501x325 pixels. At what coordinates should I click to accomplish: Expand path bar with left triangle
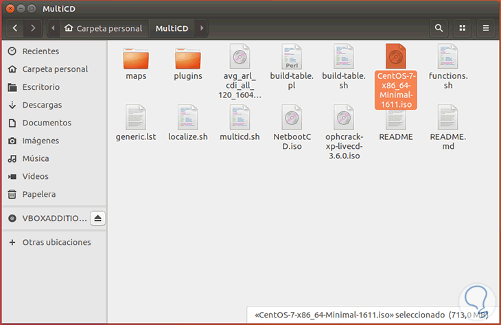pos(54,28)
